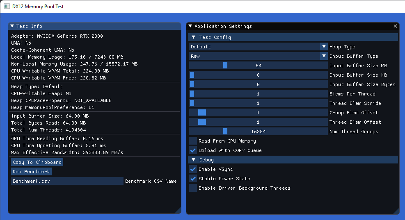Image resolution: width=405 pixels, height=220 pixels.
Task: Click the Test Info panel resize grip
Action: 178,211
